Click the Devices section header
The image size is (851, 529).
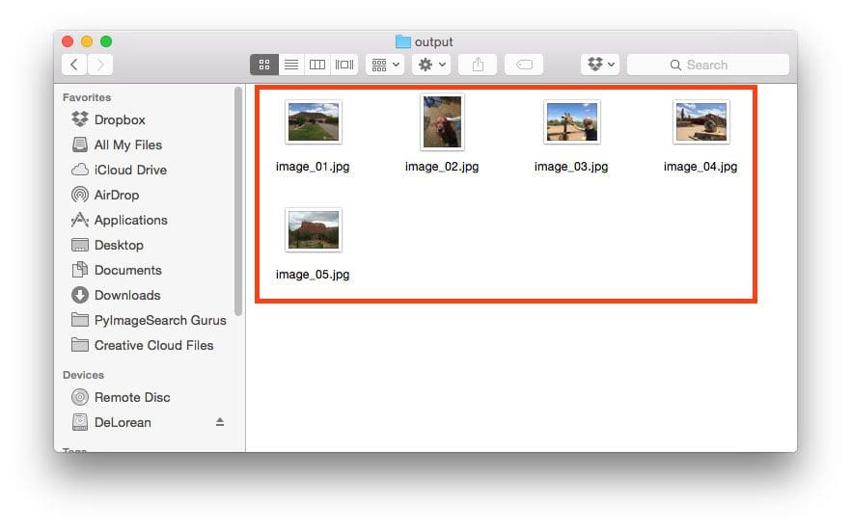coord(83,375)
